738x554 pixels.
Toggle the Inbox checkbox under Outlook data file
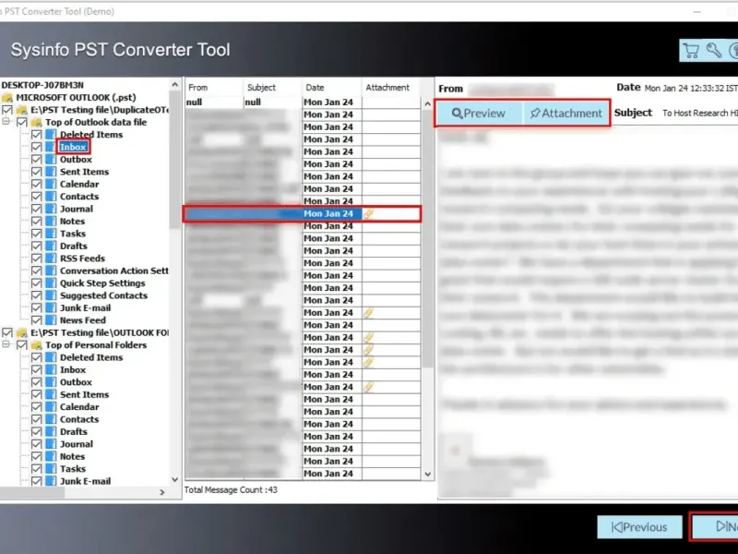click(36, 147)
